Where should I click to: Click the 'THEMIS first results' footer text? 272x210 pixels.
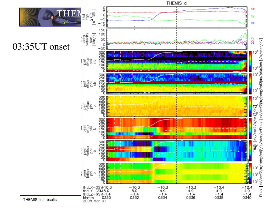tap(40, 200)
